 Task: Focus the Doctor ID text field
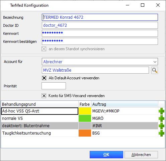click(100, 25)
